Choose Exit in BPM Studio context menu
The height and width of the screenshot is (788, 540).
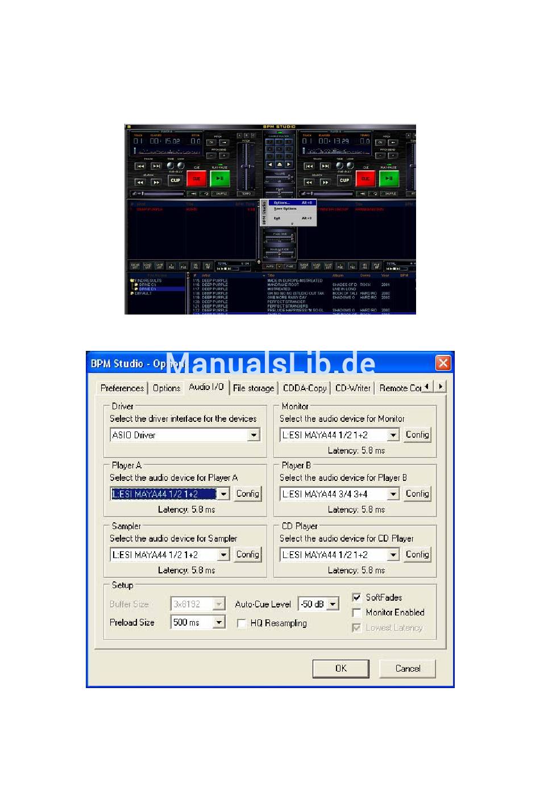293,218
